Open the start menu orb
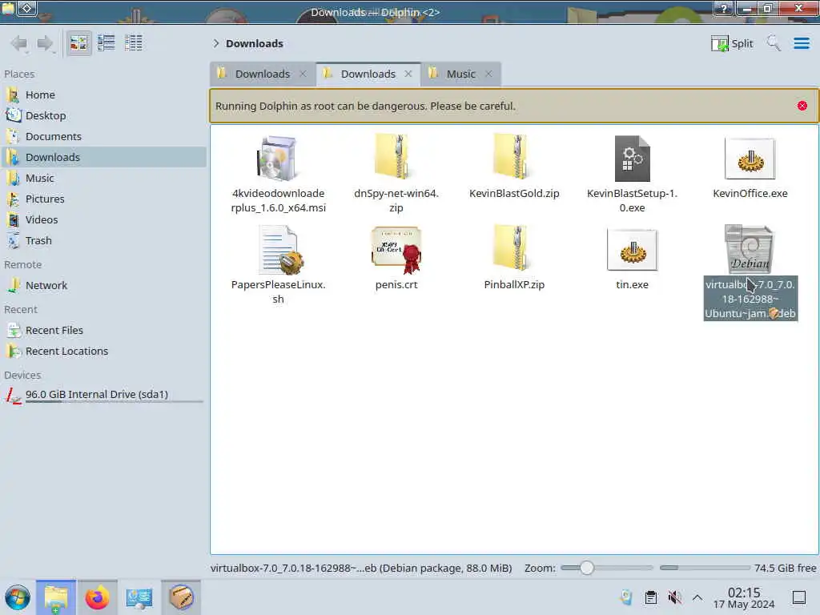Viewport: 820px width, 615px height. click(18, 597)
